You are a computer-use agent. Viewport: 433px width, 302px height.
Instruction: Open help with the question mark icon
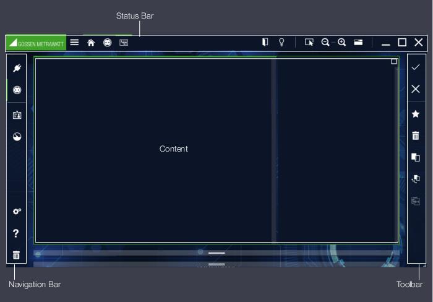click(x=16, y=233)
